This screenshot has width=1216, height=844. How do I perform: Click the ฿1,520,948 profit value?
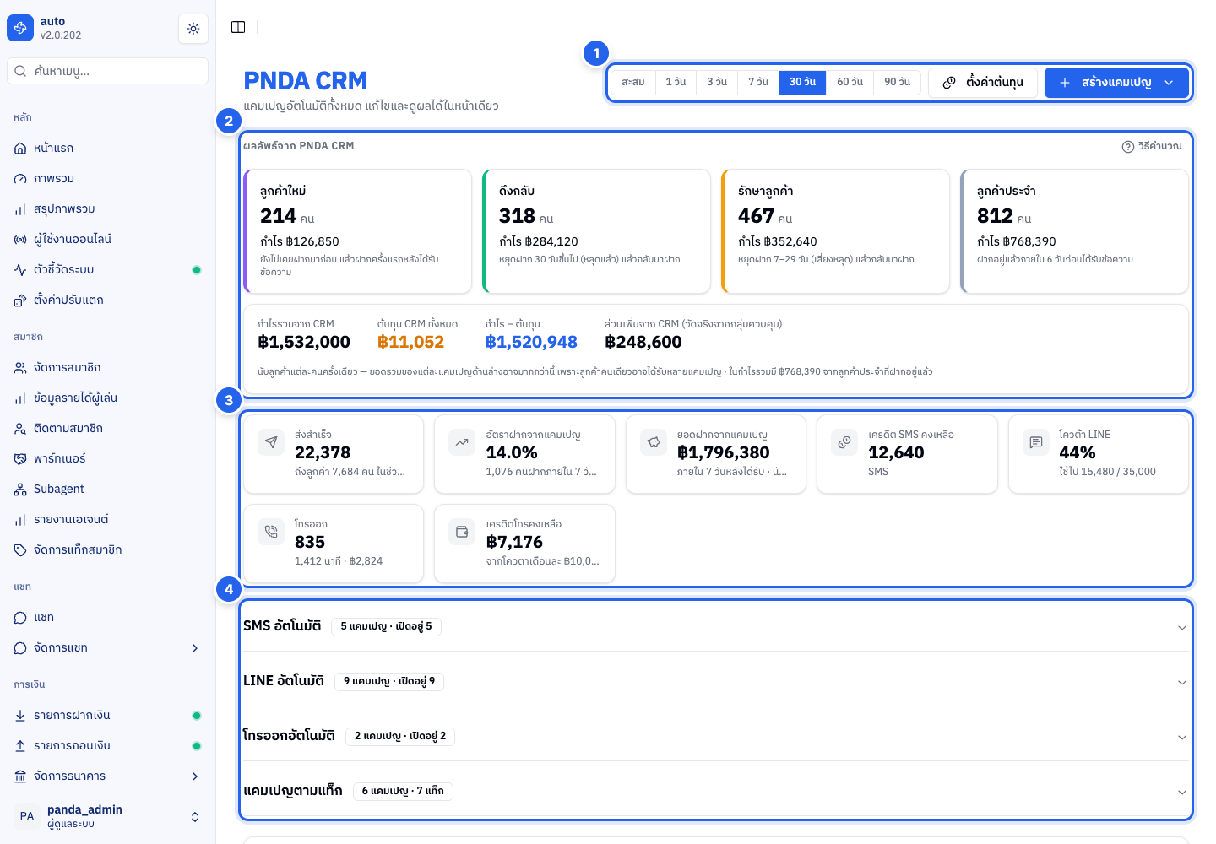click(531, 342)
